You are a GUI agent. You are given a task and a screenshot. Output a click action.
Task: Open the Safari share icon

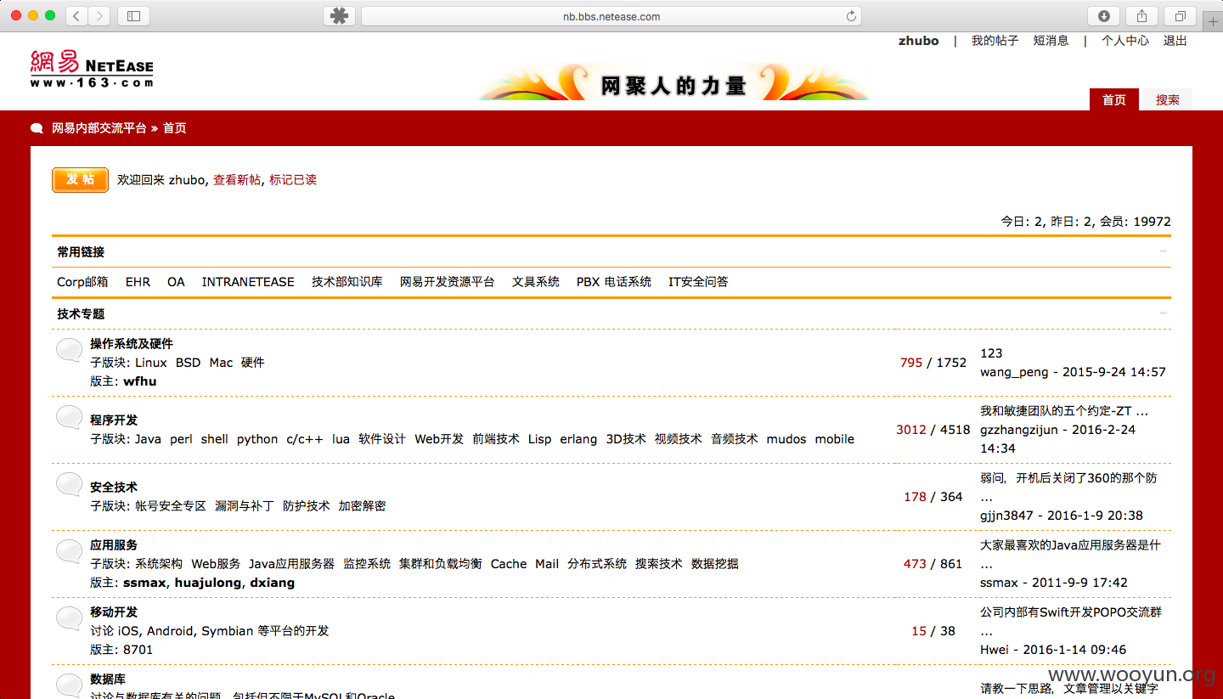1142,15
